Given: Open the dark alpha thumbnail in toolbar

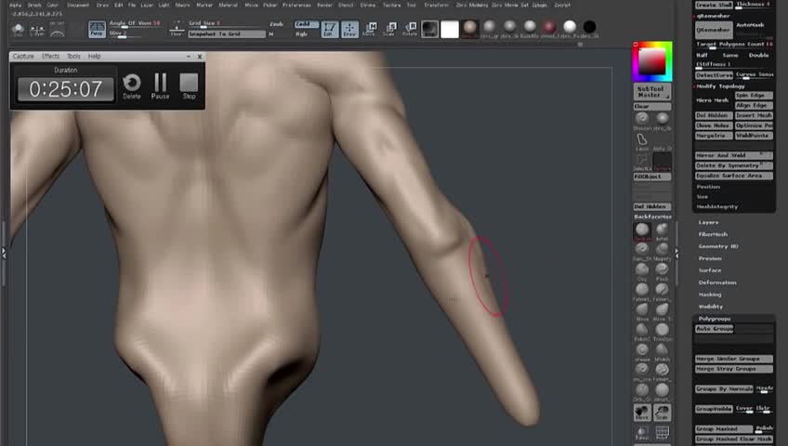Looking at the screenshot, I should pos(429,29).
